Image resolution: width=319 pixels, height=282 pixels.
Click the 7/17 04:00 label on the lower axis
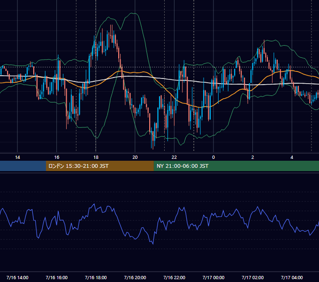292,277
